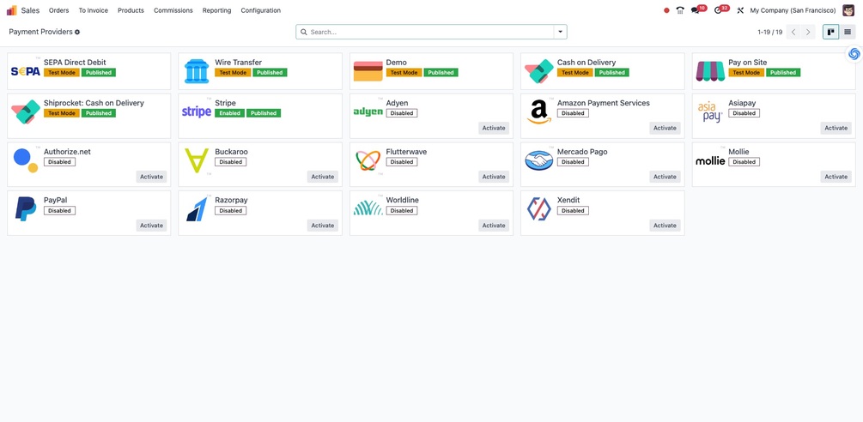Click the Razorpay logo

pyautogui.click(x=197, y=209)
